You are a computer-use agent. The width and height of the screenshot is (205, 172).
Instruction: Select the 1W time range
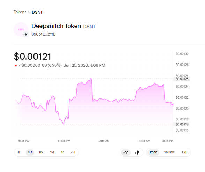pos(41,152)
